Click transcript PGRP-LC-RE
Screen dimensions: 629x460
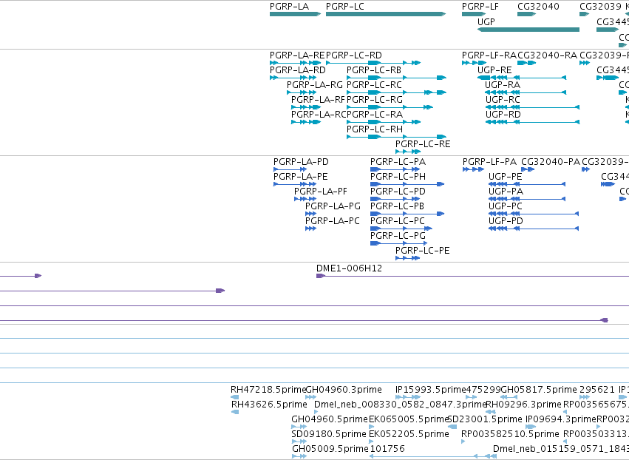click(423, 144)
